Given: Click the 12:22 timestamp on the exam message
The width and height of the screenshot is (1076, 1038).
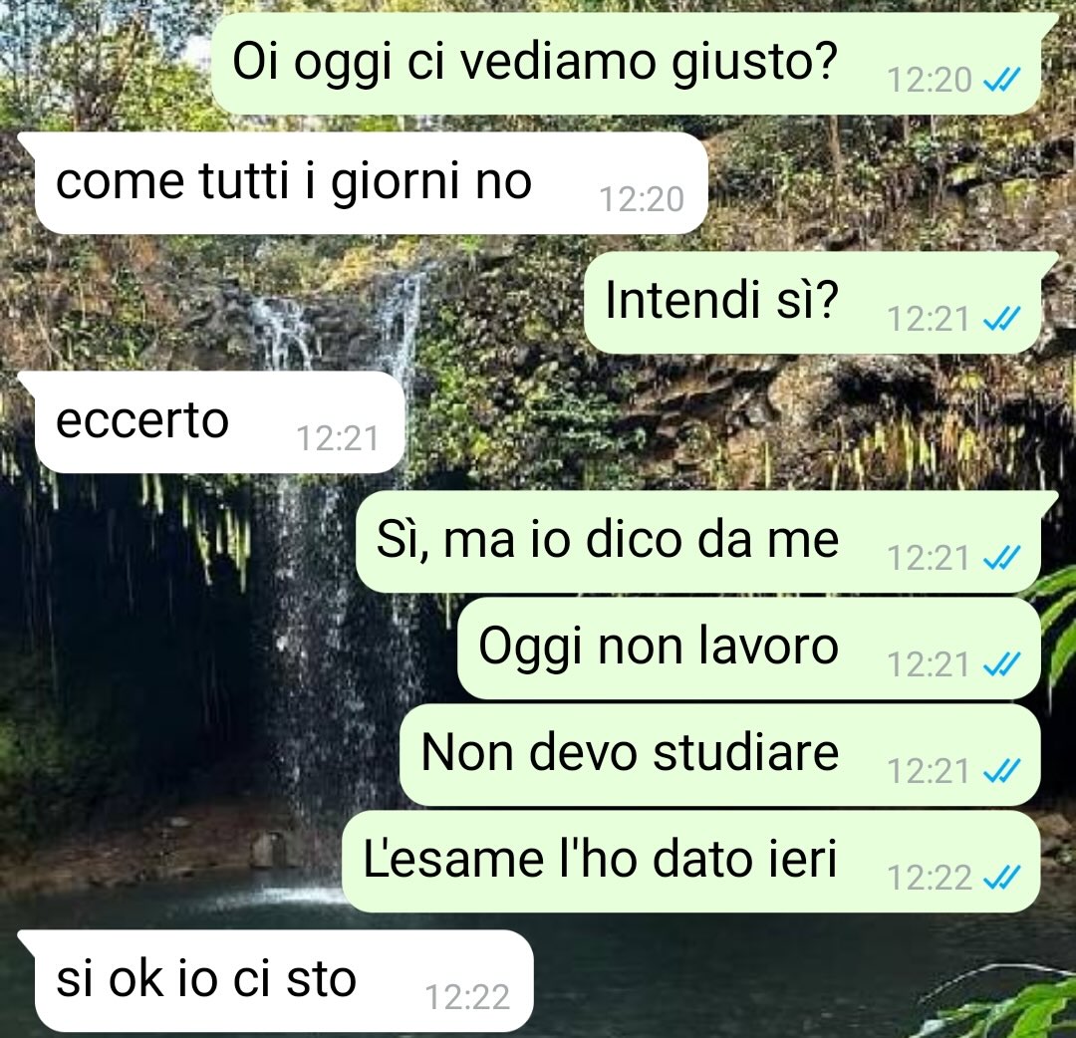Looking at the screenshot, I should point(930,878).
